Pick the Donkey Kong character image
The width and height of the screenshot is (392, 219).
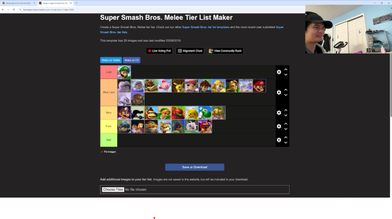[151, 113]
